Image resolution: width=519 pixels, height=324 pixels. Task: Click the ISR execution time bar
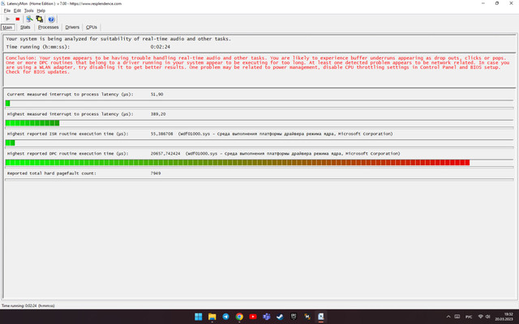[259, 143]
